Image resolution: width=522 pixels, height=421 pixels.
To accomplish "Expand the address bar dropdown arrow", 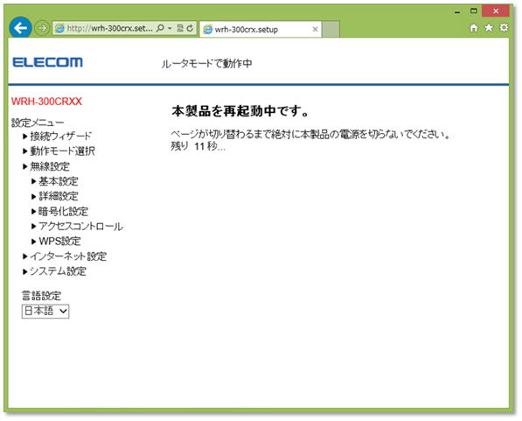I will point(170,28).
